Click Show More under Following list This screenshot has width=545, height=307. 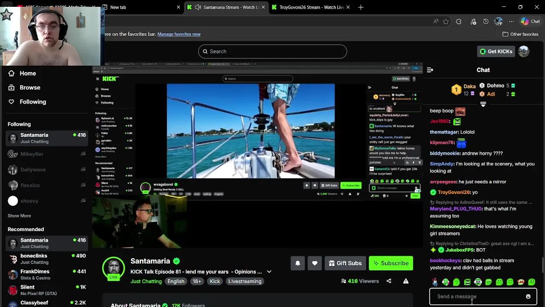pyautogui.click(x=19, y=216)
